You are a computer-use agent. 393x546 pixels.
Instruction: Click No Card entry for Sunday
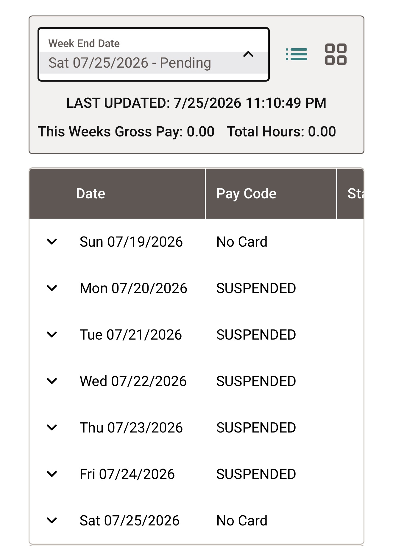(242, 242)
